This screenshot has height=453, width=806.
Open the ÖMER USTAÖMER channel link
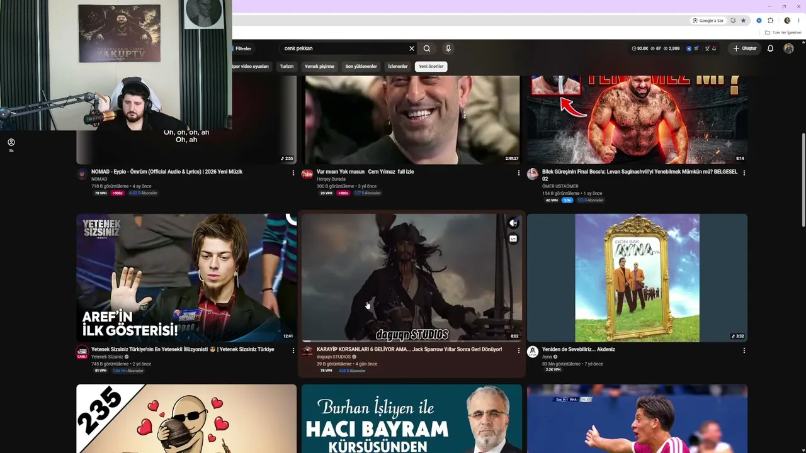coord(560,186)
